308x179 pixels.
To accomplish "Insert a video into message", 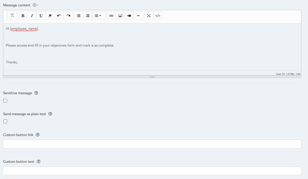I will click(129, 16).
